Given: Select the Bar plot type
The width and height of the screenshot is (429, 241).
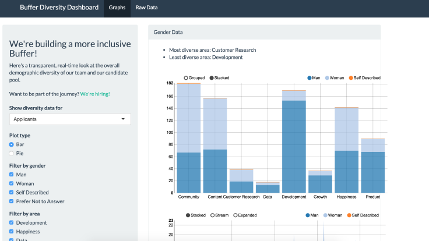Looking at the screenshot, I should 11,144.
